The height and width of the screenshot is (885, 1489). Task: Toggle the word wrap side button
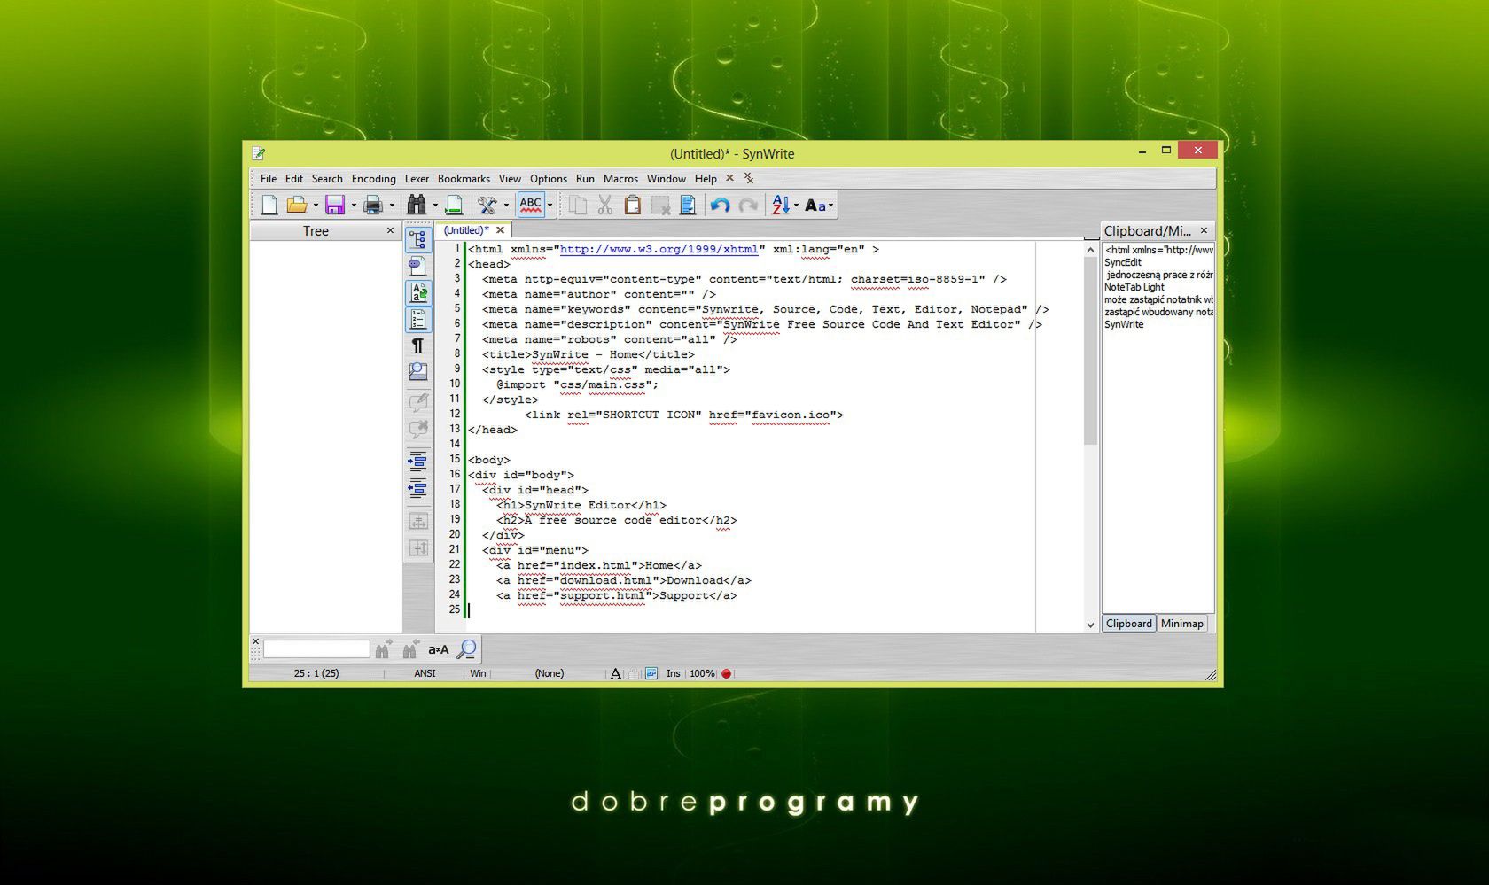click(417, 292)
